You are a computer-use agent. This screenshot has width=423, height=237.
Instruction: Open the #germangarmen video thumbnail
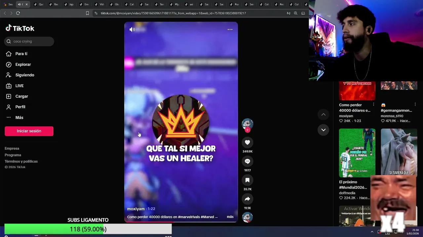[x=399, y=86]
